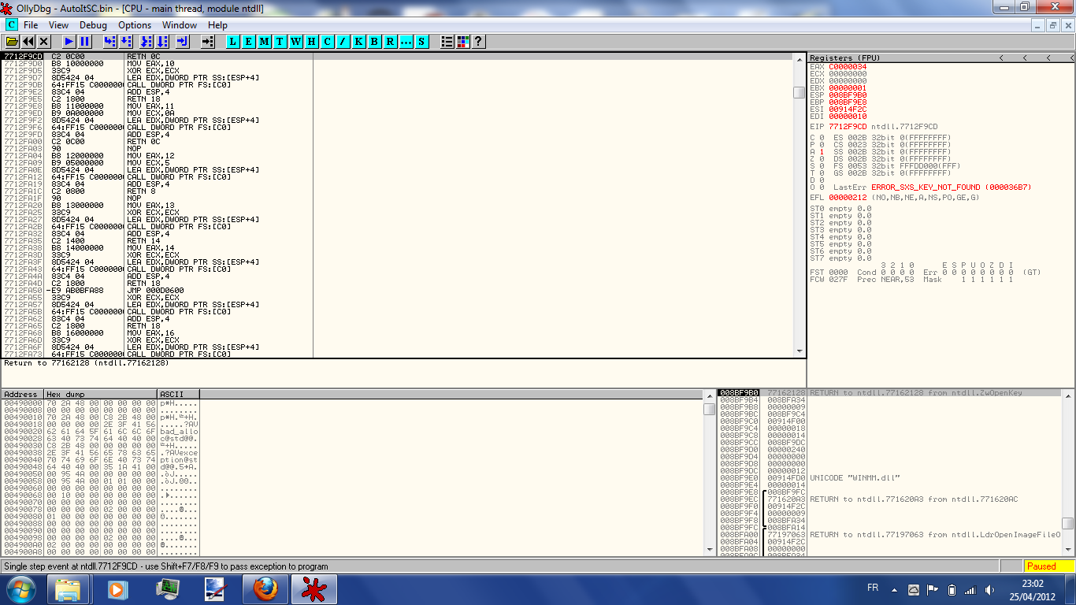Restart the program with the rewind icon

28,41
